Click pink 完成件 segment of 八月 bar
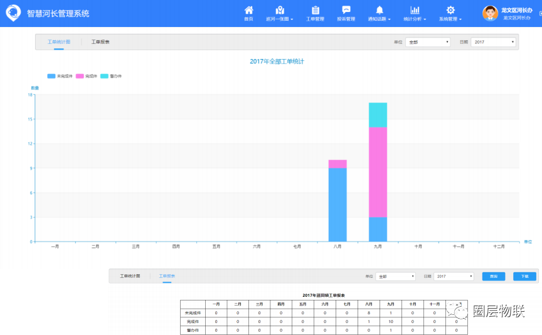Image resolution: width=542 pixels, height=335 pixels. pos(337,164)
